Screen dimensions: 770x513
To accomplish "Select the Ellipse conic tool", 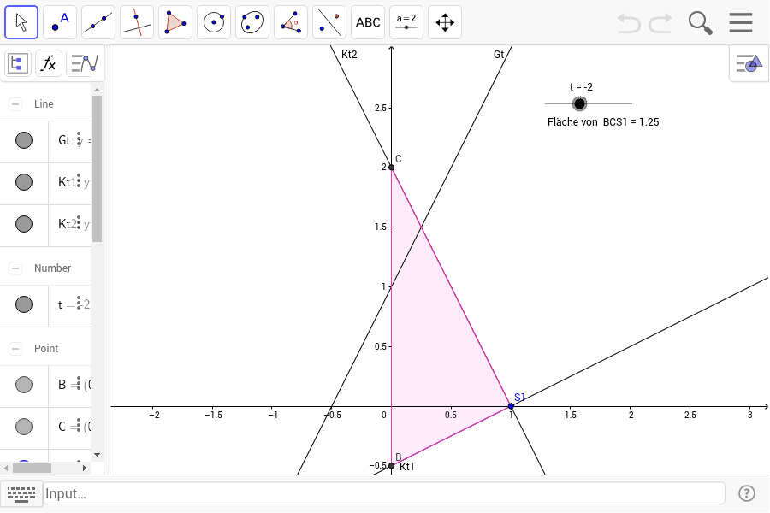I will (x=252, y=22).
